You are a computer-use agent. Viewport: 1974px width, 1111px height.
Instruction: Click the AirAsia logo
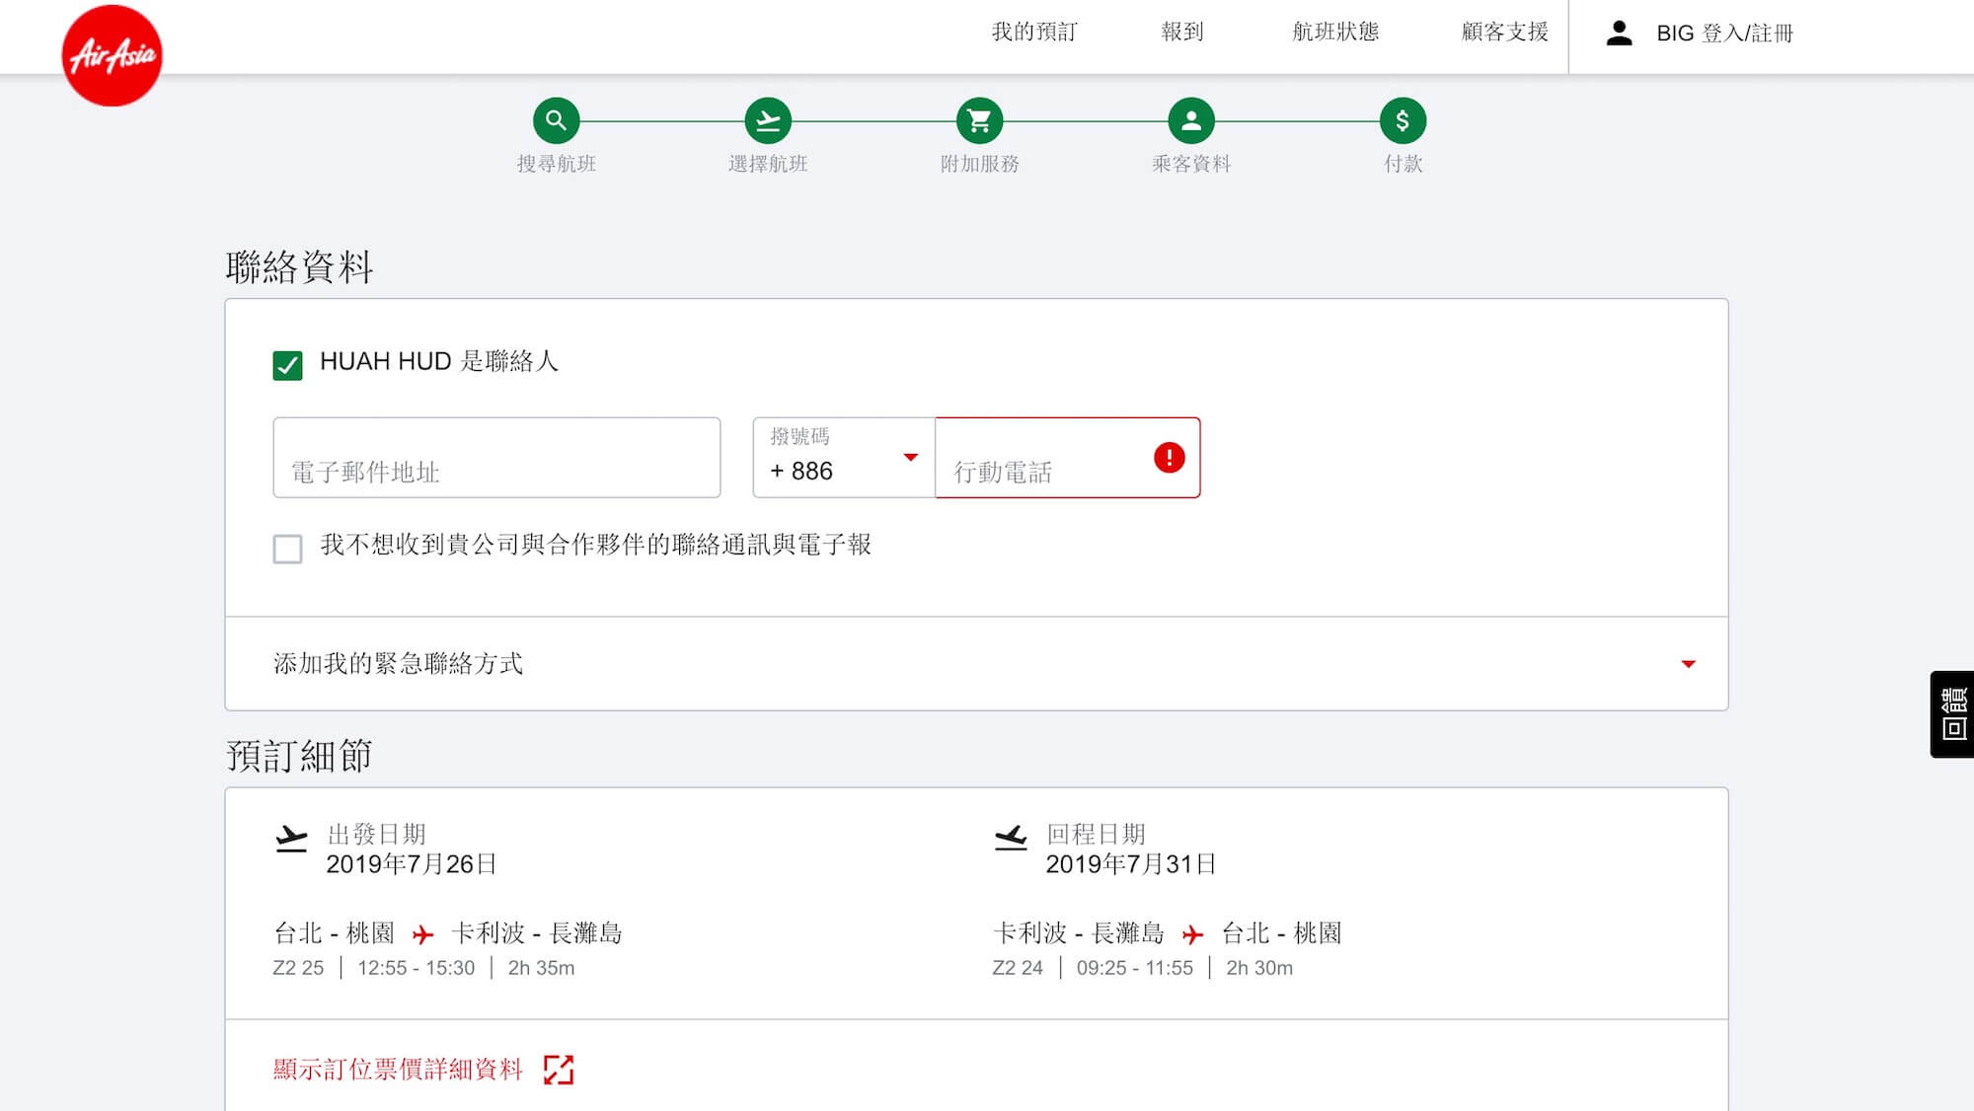(x=112, y=55)
